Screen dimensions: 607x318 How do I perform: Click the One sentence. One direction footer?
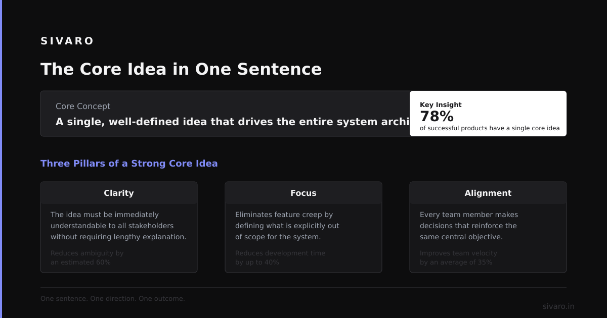click(x=113, y=299)
